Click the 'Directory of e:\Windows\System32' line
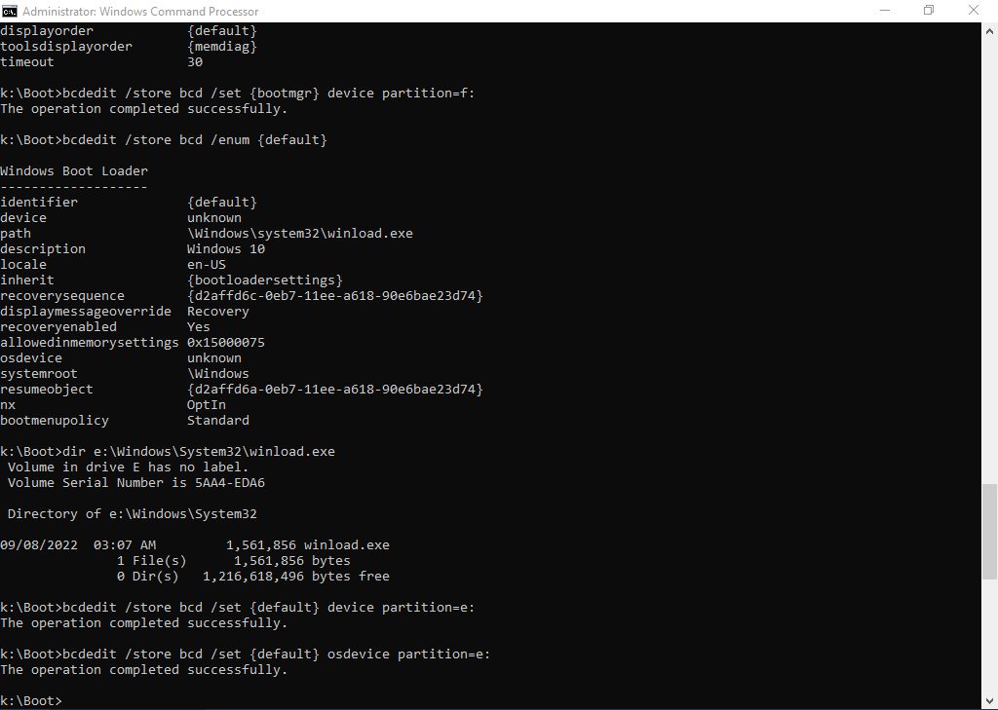 [x=132, y=514]
